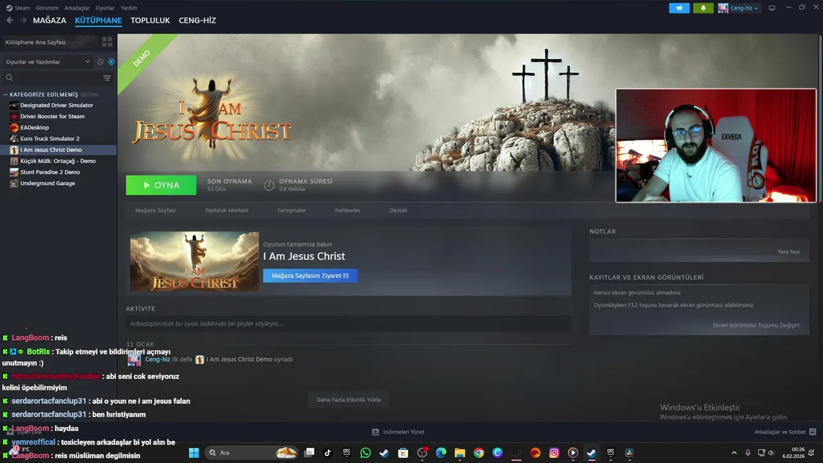This screenshot has height=463, width=823.
Task: Open Steam menu
Action: [x=23, y=8]
